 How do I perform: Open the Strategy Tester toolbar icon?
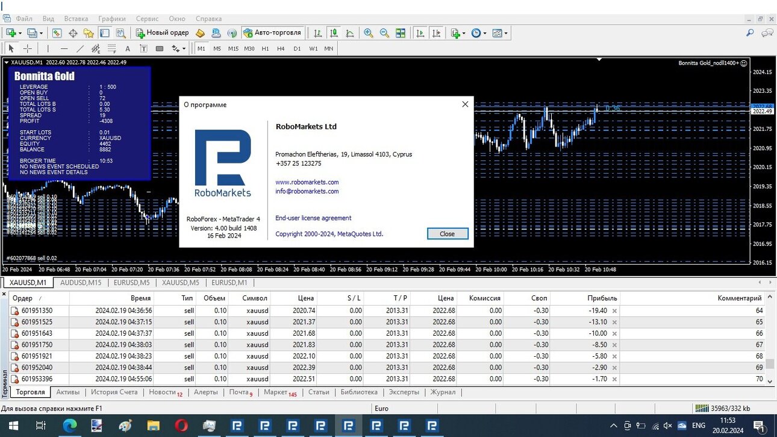click(x=120, y=33)
